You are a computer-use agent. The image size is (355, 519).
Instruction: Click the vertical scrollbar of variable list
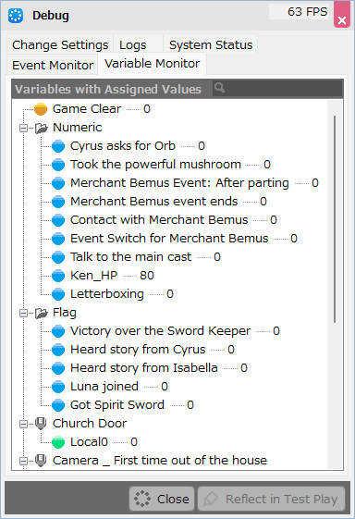click(335, 219)
